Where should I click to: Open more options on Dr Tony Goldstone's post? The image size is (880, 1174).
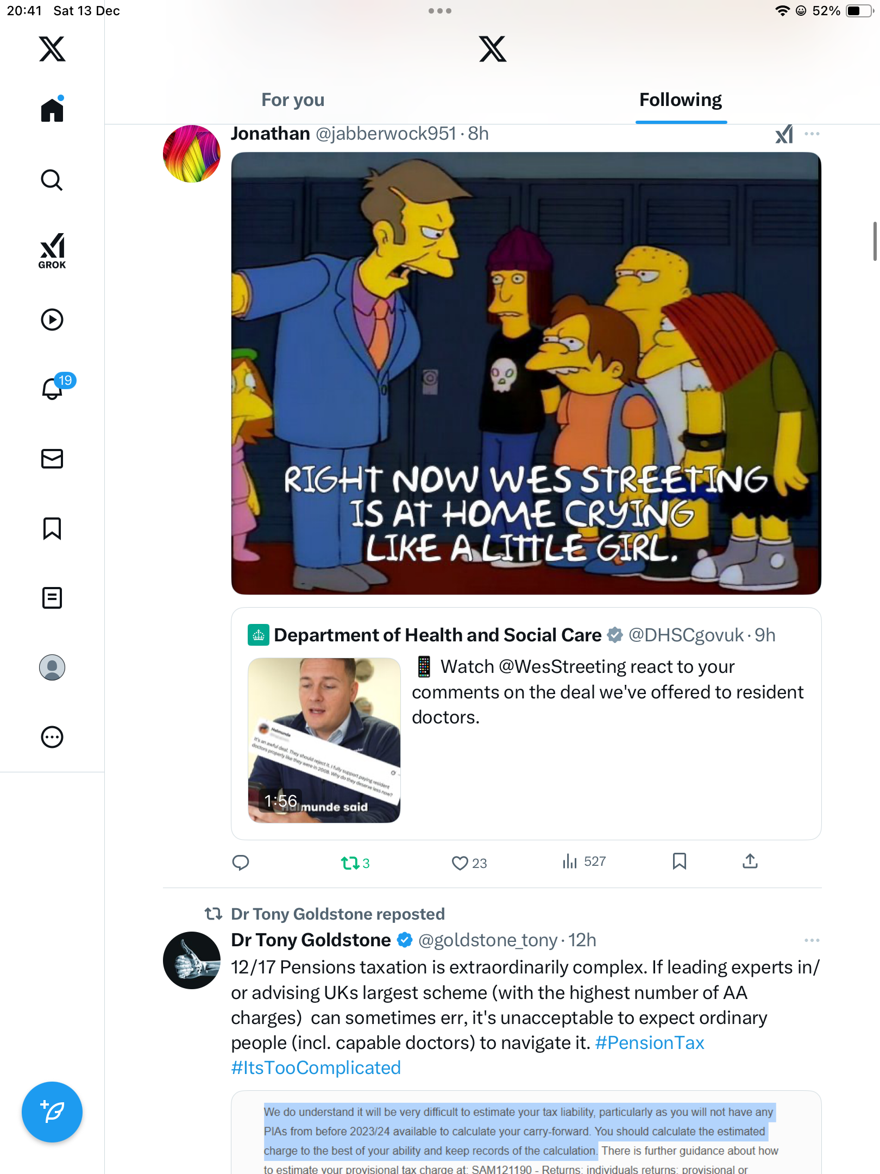coord(812,940)
